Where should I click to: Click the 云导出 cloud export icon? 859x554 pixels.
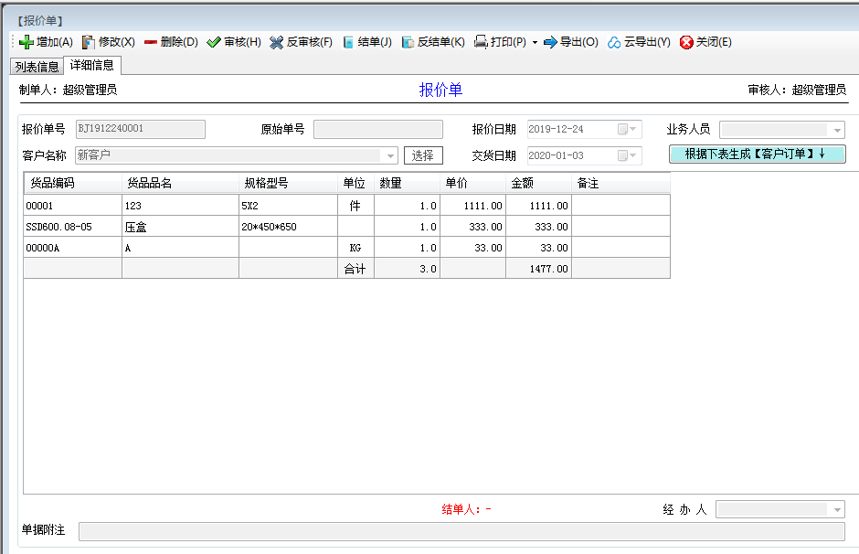(615, 42)
